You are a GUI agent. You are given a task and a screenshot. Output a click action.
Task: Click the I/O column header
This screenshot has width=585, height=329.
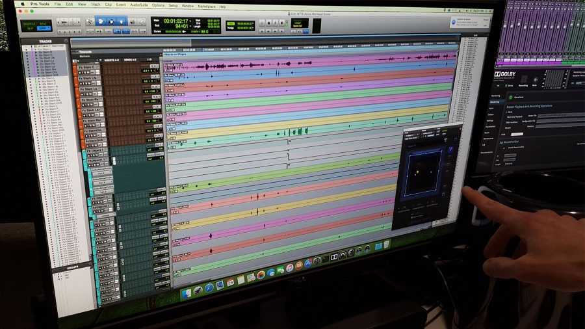(x=149, y=60)
